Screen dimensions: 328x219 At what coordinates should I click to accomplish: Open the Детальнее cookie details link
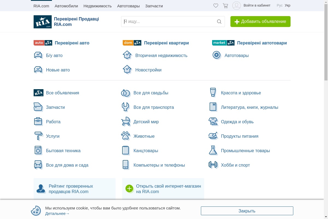pyautogui.click(x=57, y=214)
